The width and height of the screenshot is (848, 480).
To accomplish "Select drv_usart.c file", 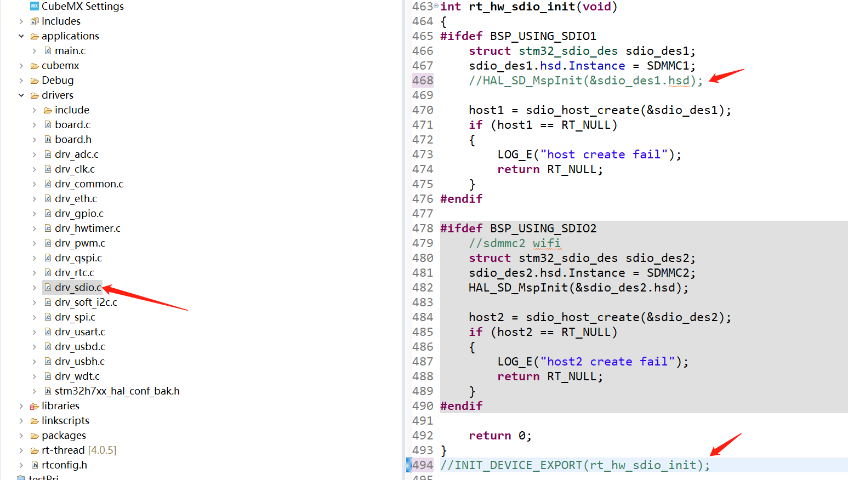I will (80, 332).
